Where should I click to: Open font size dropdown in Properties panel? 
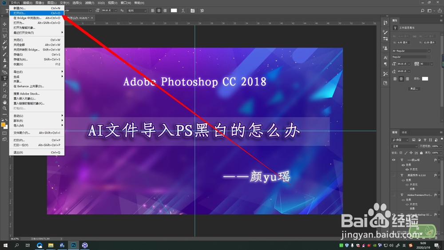click(x=409, y=64)
